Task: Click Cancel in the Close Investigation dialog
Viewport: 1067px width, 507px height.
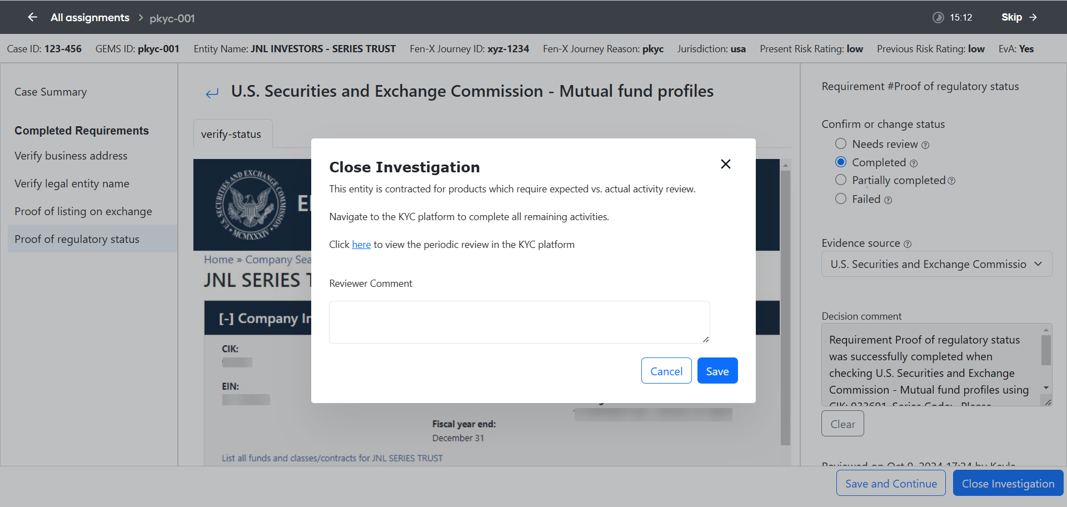Action: (666, 371)
